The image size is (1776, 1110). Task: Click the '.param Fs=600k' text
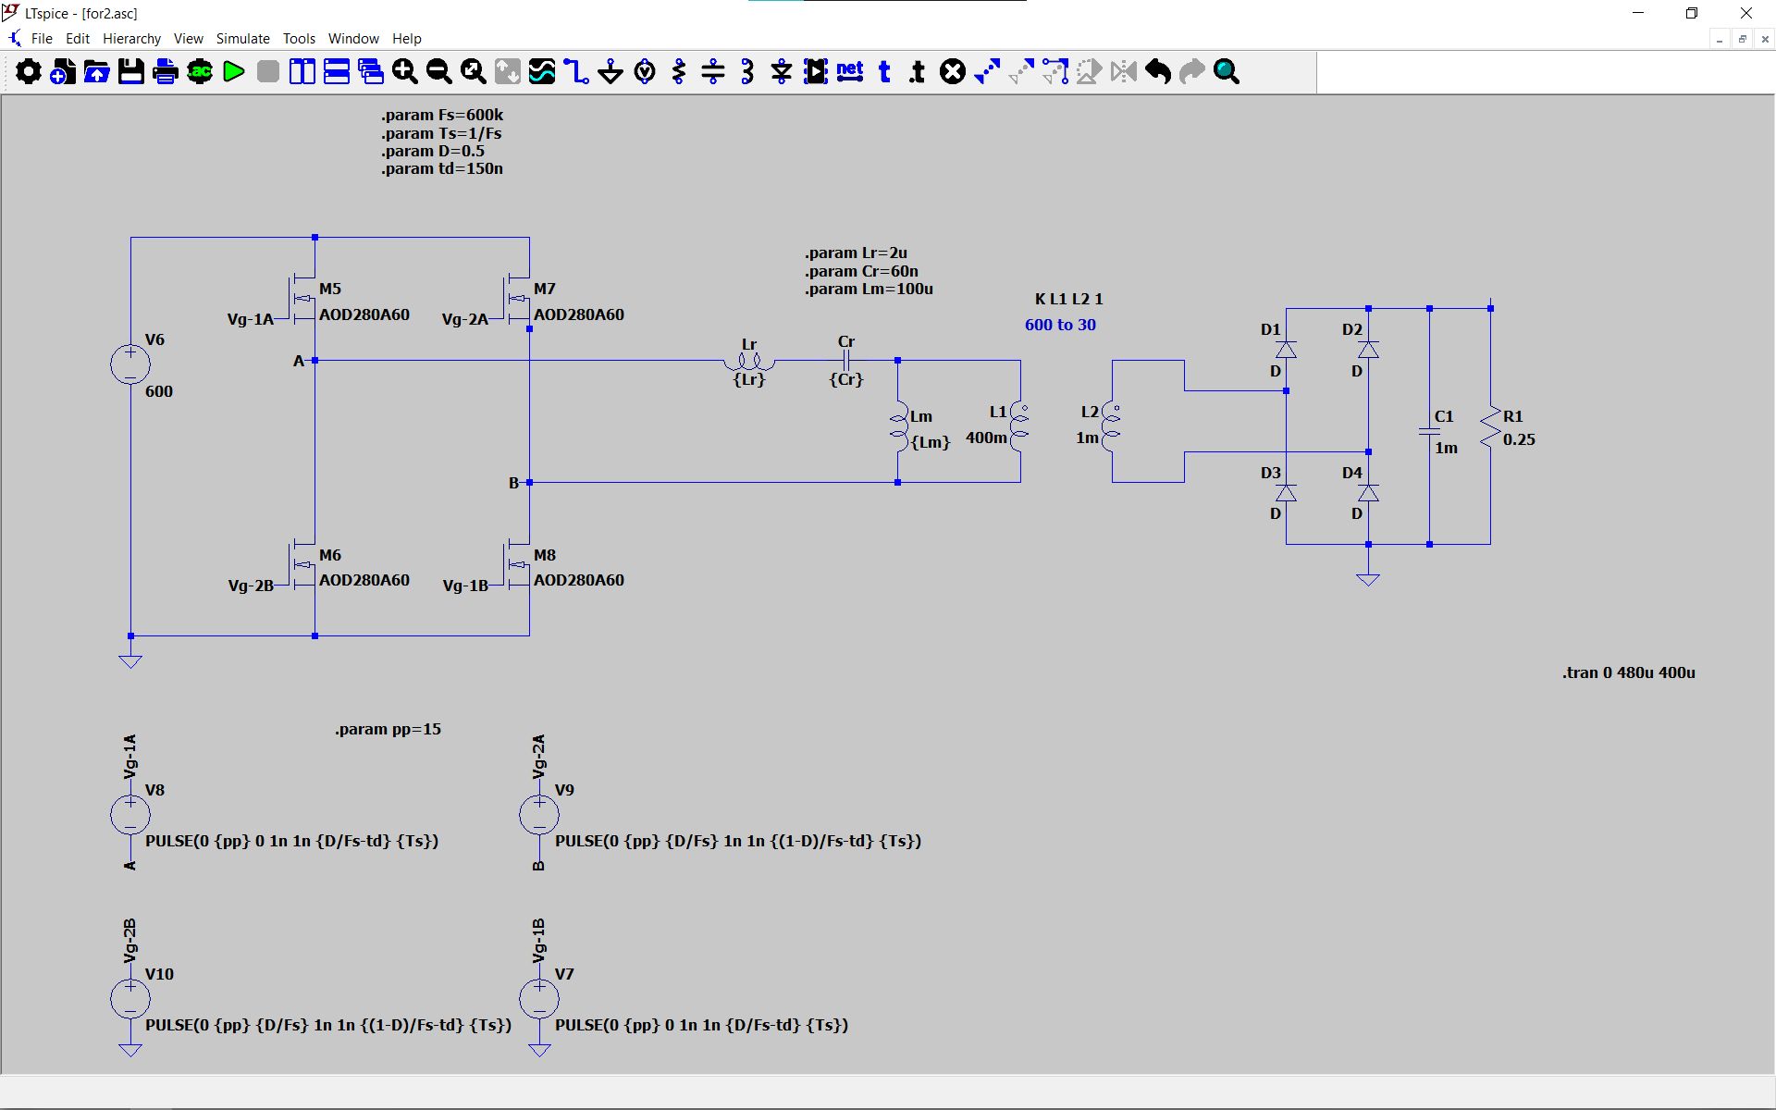click(x=442, y=115)
